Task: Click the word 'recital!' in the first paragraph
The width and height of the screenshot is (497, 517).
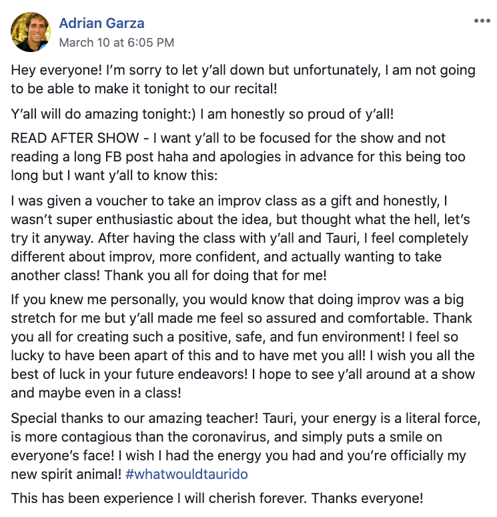Action: 256,89
